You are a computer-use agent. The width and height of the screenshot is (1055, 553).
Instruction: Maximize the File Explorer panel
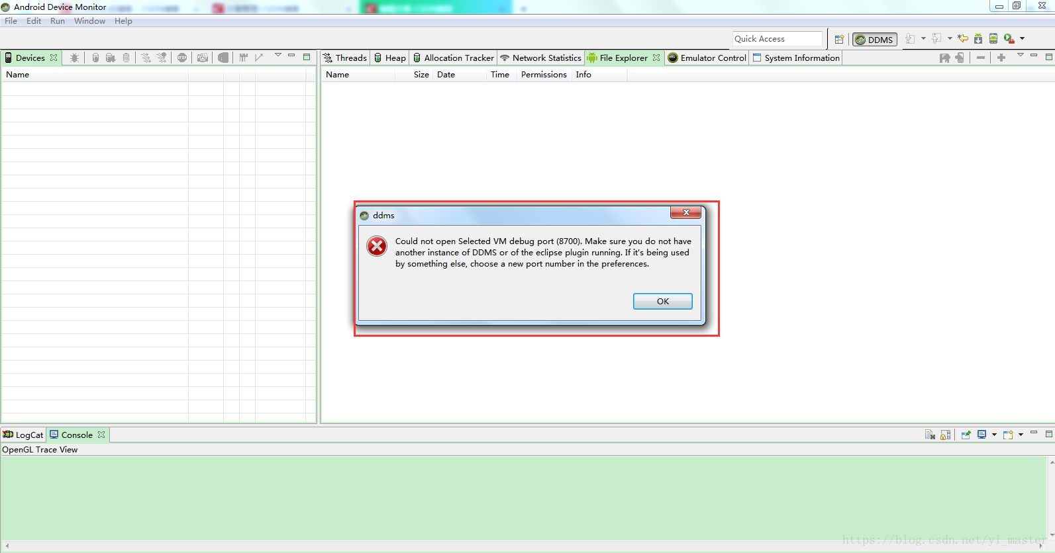1049,57
